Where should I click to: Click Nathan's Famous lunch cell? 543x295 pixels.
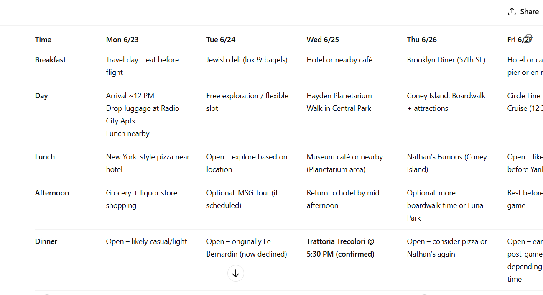click(447, 163)
